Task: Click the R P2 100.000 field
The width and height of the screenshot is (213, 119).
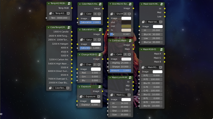Action: pyautogui.click(x=152, y=79)
